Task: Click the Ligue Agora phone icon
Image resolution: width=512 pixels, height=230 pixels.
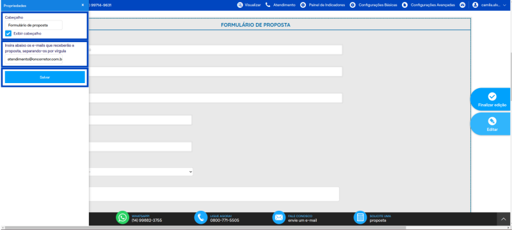Action: click(201, 217)
